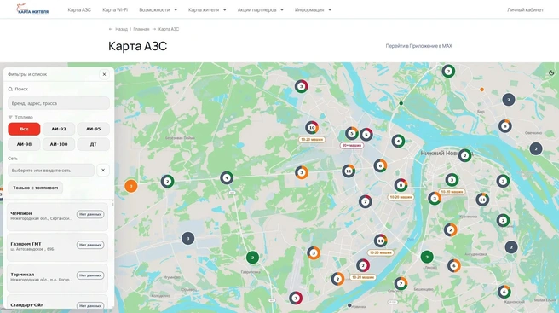Image resolution: width=559 pixels, height=313 pixels.
Task: Open the Информация menu label
Action: point(309,10)
